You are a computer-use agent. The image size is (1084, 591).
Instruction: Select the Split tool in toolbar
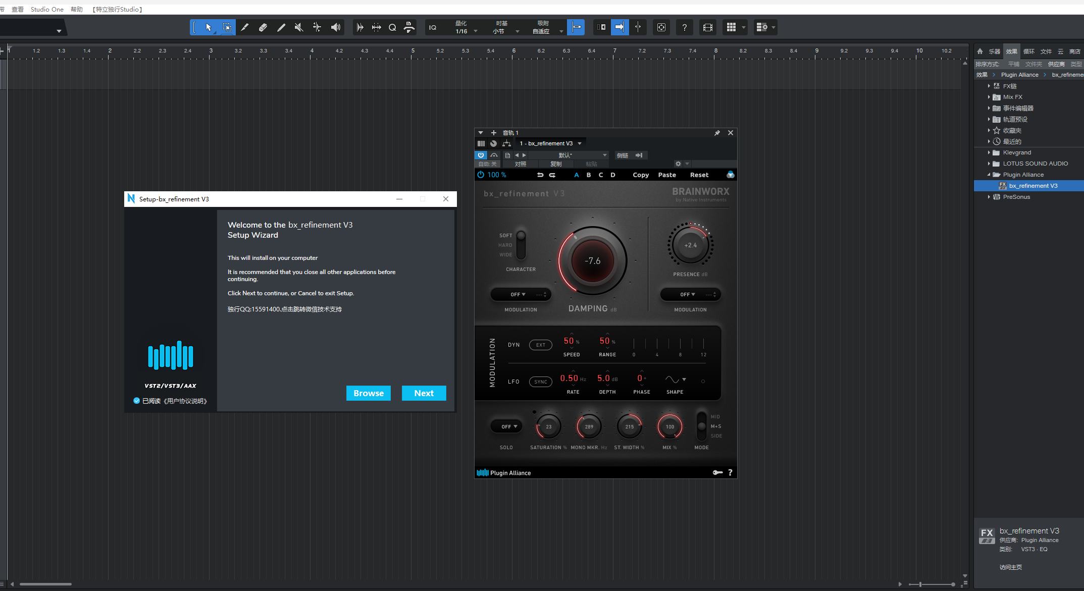(x=245, y=27)
